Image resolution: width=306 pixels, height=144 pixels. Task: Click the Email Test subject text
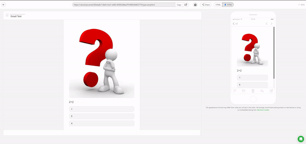(x=16, y=16)
